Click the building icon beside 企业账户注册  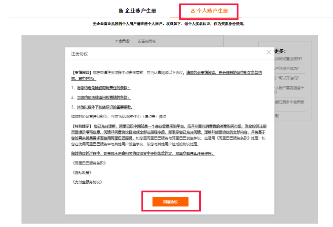[x=121, y=11]
